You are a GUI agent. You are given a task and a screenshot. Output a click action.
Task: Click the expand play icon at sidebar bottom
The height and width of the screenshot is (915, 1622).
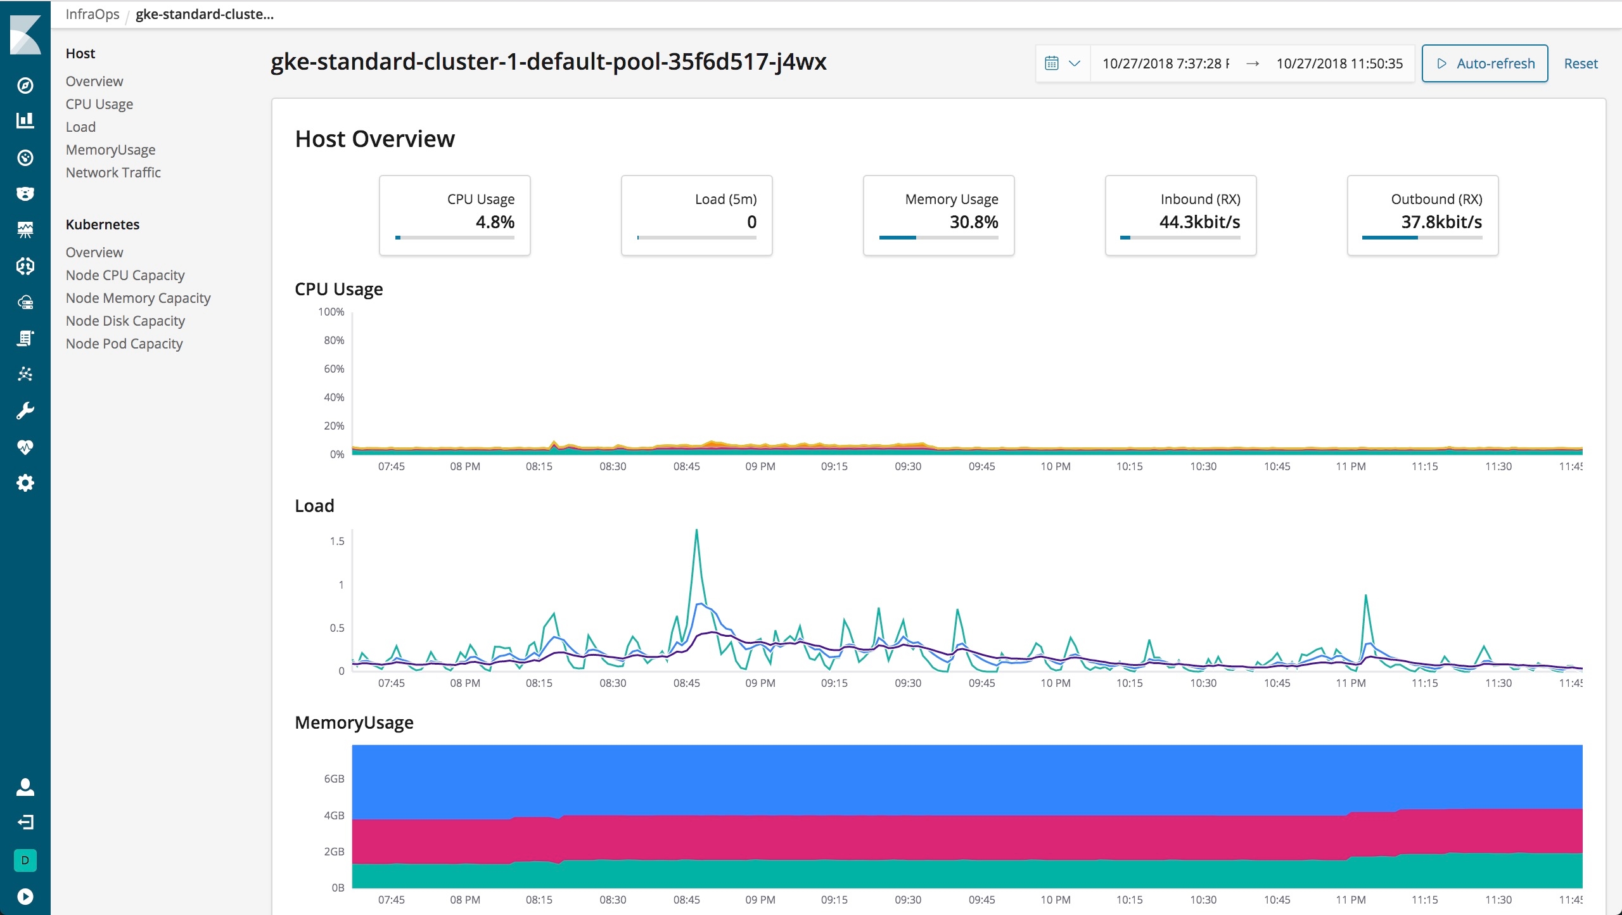tap(25, 896)
